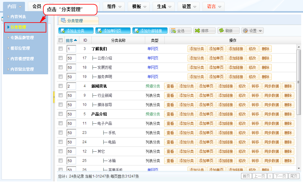Screen dimensions: 303x182
Task: Tick the checkbox for 新闻资讯 row
Action: tap(61, 86)
